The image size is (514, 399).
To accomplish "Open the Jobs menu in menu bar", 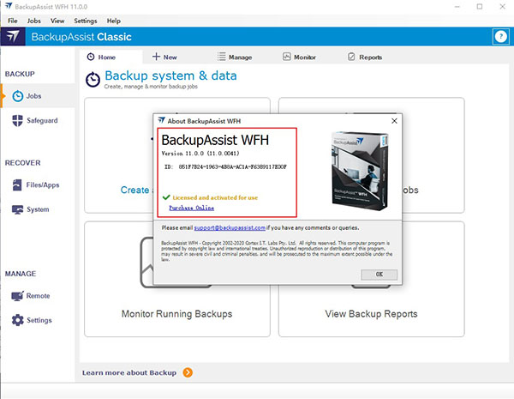I will (x=33, y=20).
